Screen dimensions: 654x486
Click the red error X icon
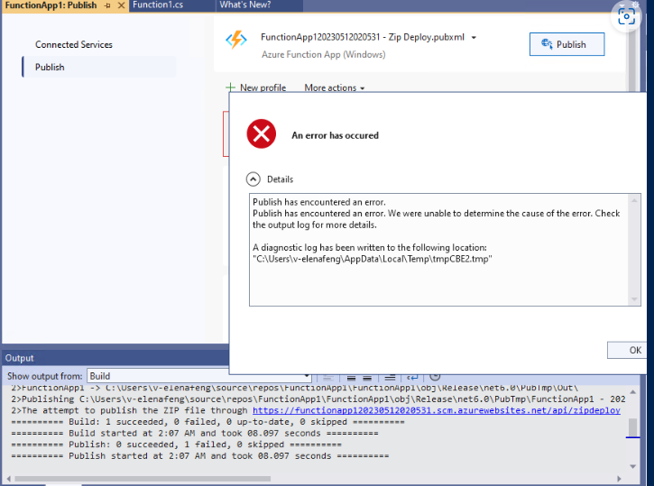261,134
